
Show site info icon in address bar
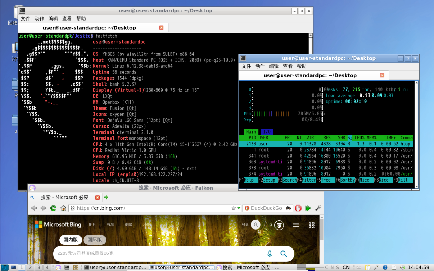(x=73, y=208)
